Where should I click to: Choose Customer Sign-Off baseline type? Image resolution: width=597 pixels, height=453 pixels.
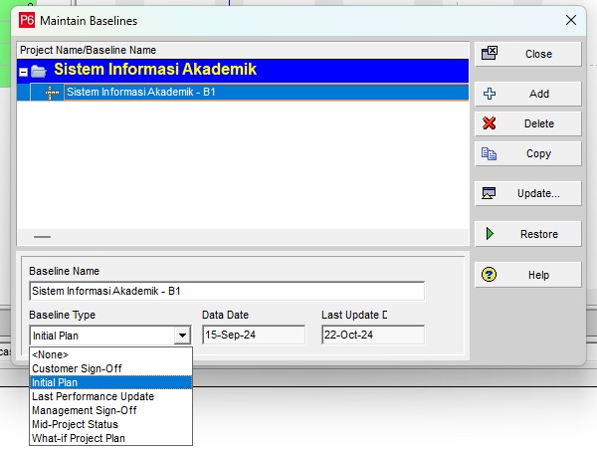[x=110, y=368]
